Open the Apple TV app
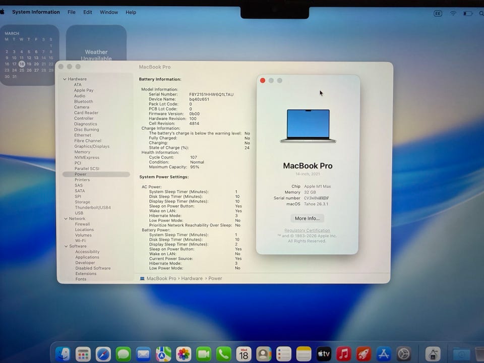Image resolution: width=484 pixels, height=363 pixels. pos(324,354)
